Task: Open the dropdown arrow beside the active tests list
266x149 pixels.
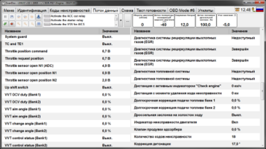Action: 121,20
